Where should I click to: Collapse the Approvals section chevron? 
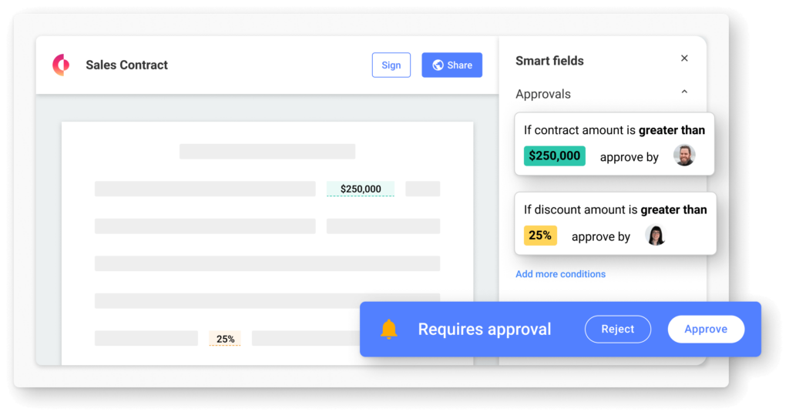coord(684,92)
